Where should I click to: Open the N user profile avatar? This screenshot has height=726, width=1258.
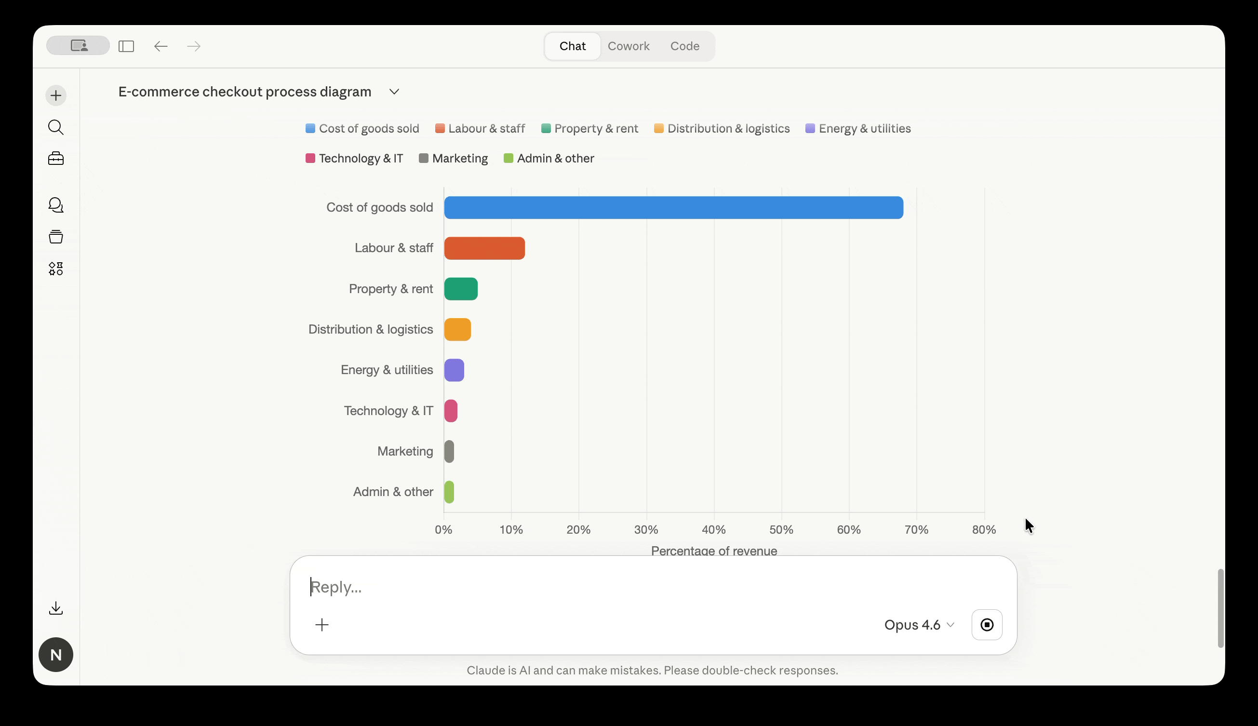pyautogui.click(x=56, y=655)
